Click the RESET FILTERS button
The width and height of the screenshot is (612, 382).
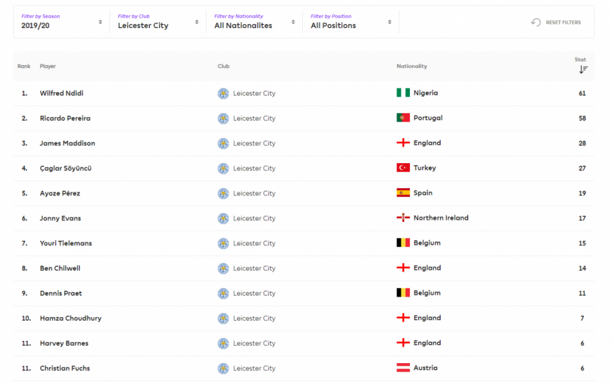click(x=556, y=22)
